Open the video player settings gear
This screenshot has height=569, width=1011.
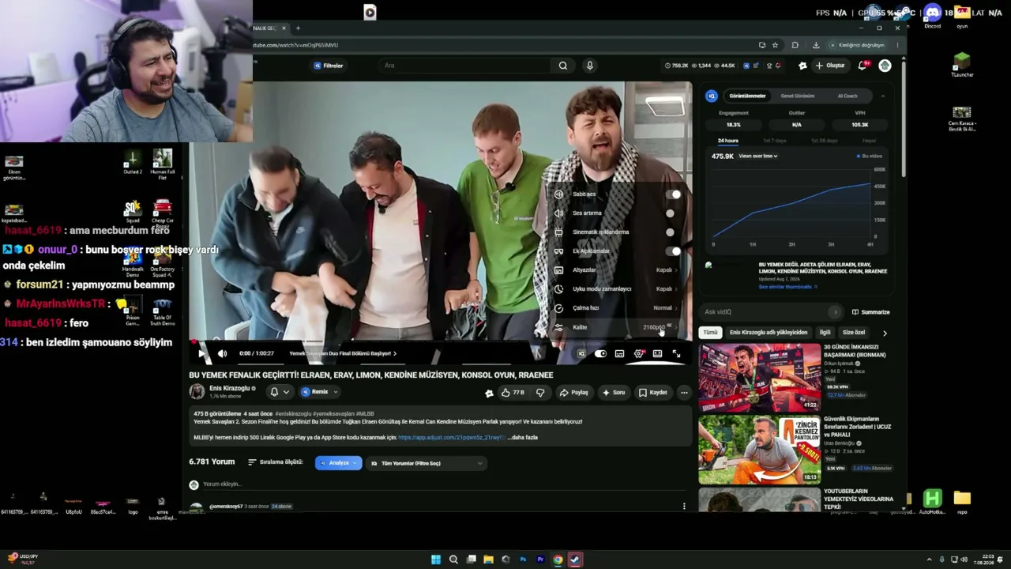[x=638, y=353]
